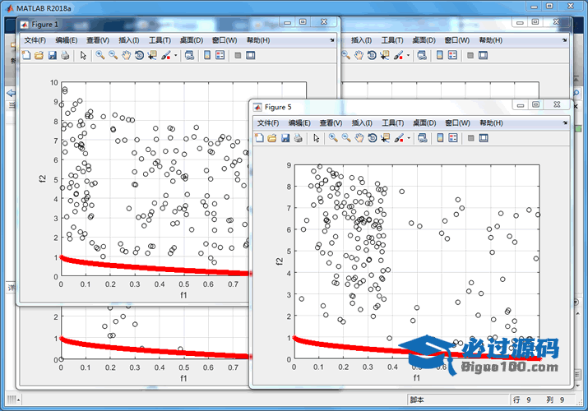This screenshot has width=588, height=411.
Task: Open 窗口(W) menu in Figure 5
Action: tap(457, 122)
